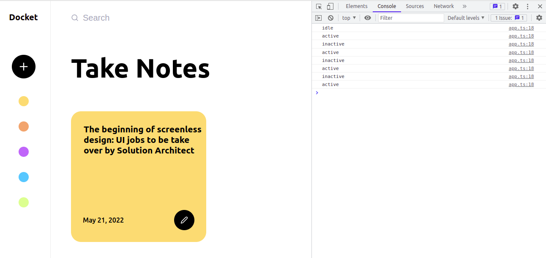Viewport: 546px width, 258px height.
Task: Click the May 21, 2022 date
Action: tap(103, 220)
